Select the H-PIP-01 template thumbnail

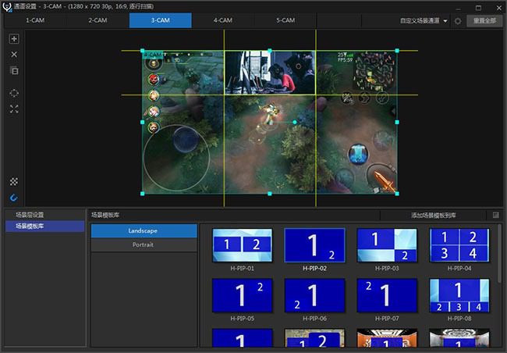pyautogui.click(x=242, y=245)
